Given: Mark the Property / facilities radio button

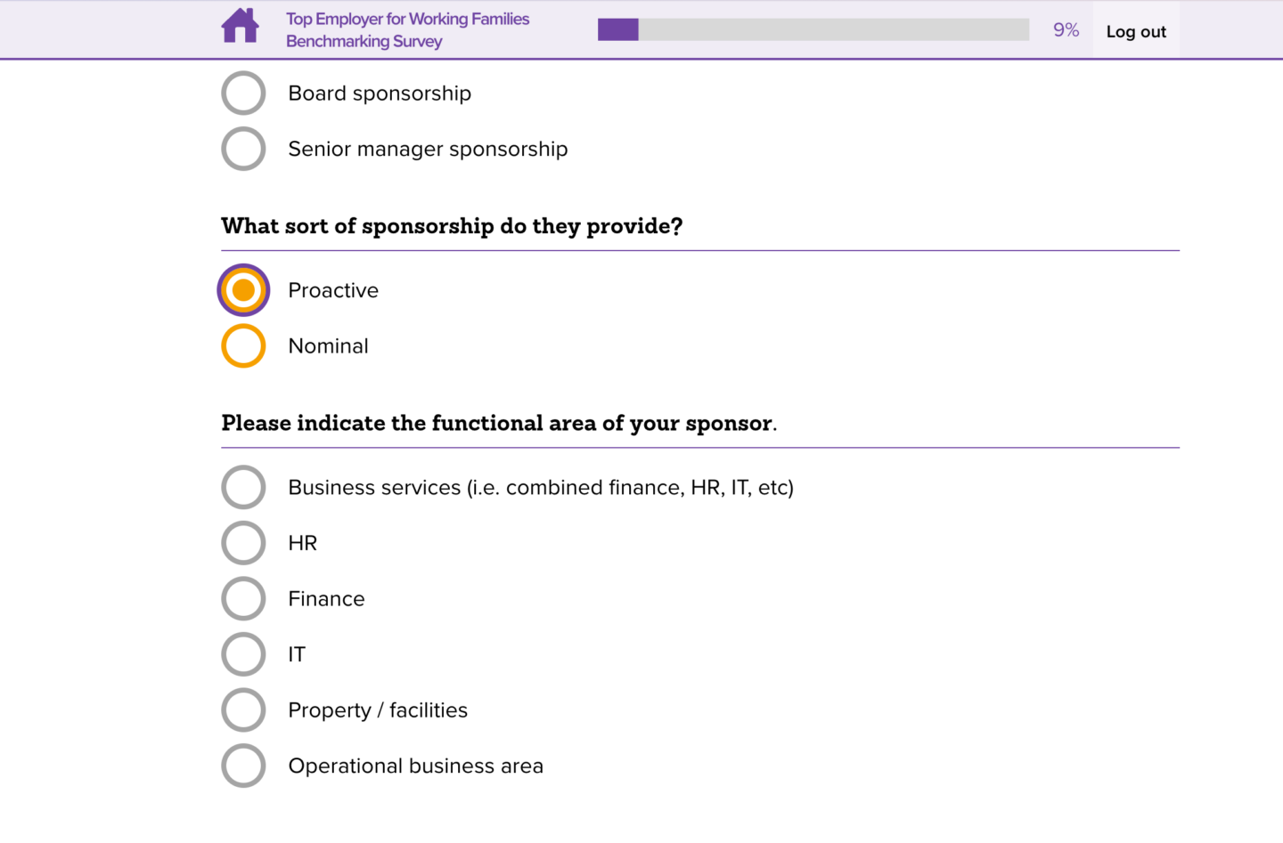Looking at the screenshot, I should click(x=243, y=710).
